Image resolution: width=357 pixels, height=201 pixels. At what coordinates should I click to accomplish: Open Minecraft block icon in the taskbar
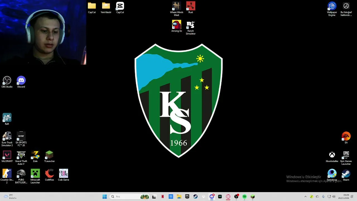click(253, 197)
